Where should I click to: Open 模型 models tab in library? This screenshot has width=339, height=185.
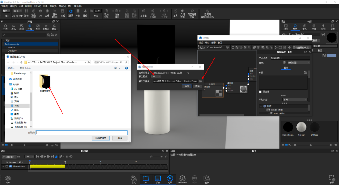54,27
